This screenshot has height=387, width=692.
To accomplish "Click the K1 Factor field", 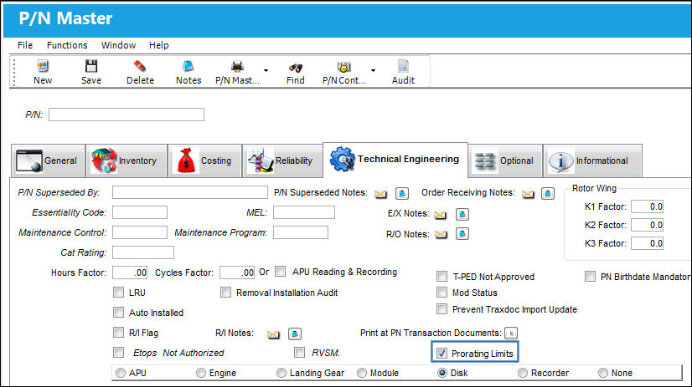I will click(x=647, y=206).
